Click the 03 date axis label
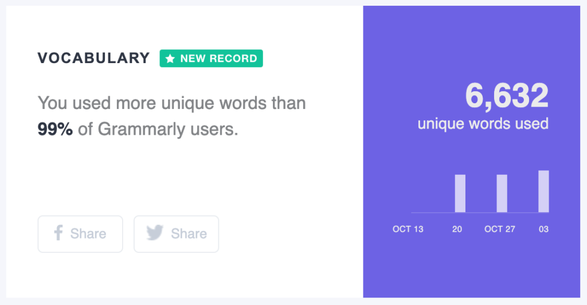The height and width of the screenshot is (305, 587). [543, 229]
